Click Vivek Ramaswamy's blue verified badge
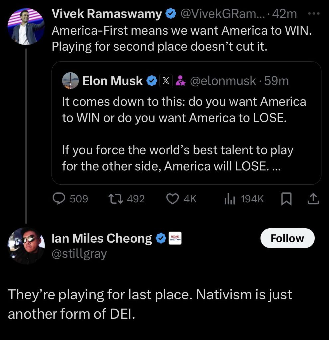 point(171,14)
